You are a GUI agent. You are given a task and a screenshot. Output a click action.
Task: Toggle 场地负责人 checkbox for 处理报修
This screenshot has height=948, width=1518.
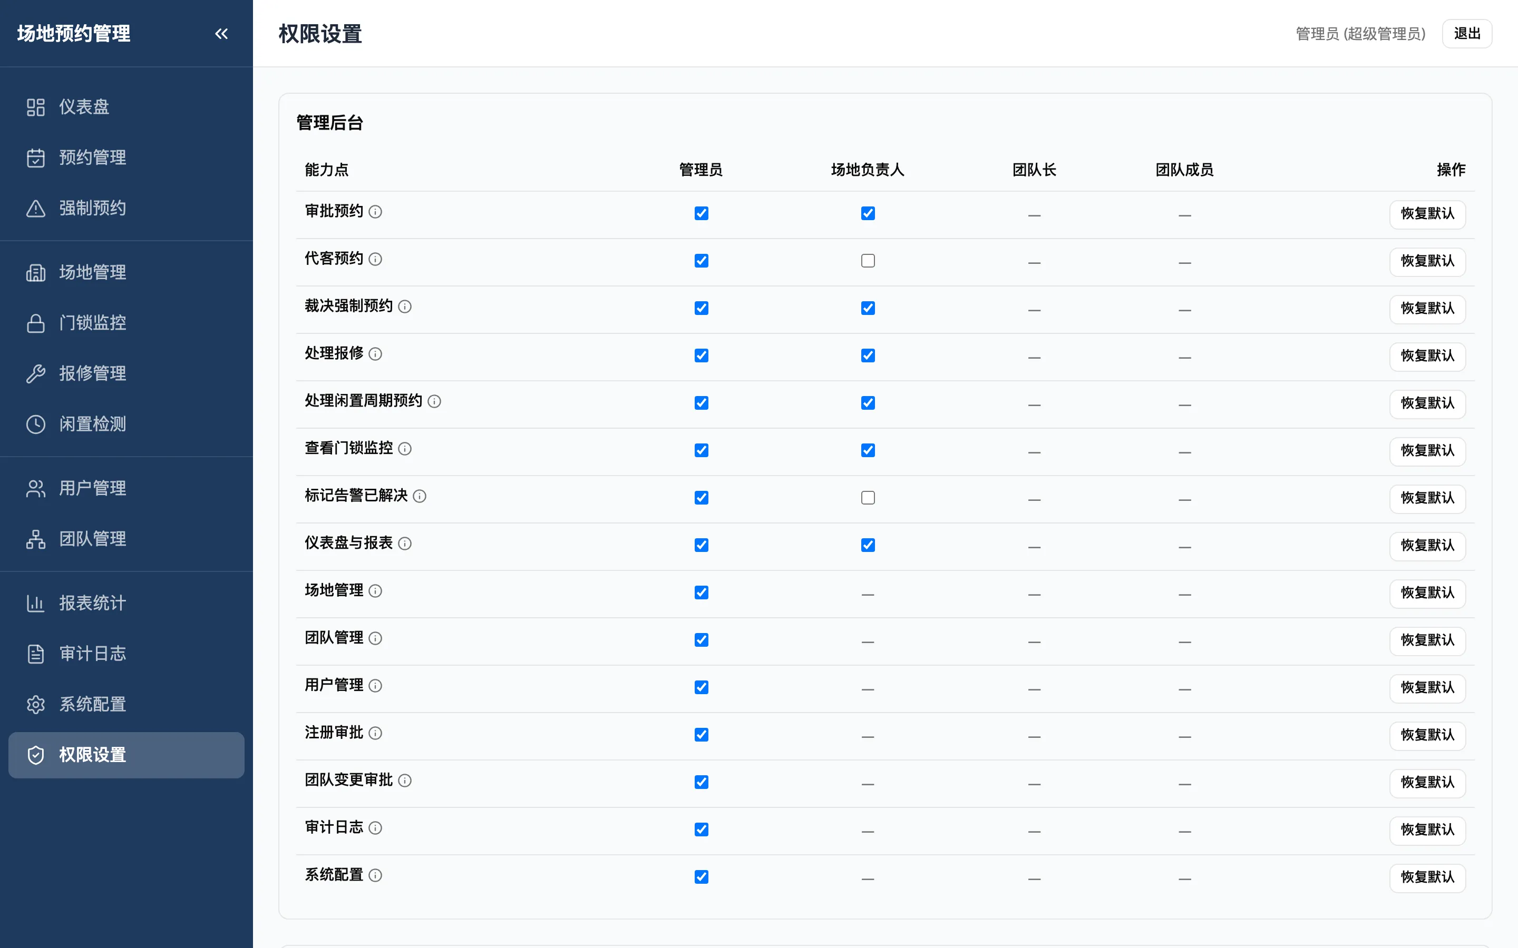[x=868, y=355]
